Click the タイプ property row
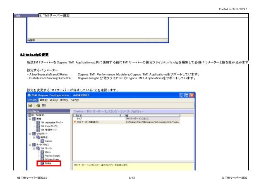The width and height of the screenshot is (264, 187). coord(127,119)
